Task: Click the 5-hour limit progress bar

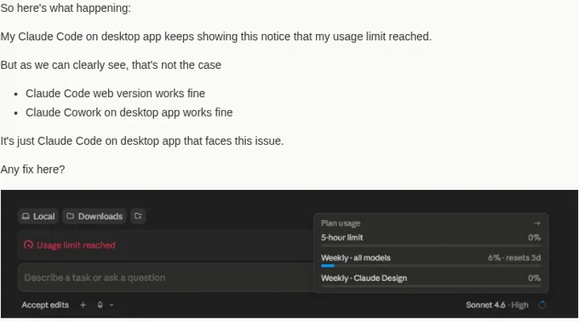Action: (431, 245)
